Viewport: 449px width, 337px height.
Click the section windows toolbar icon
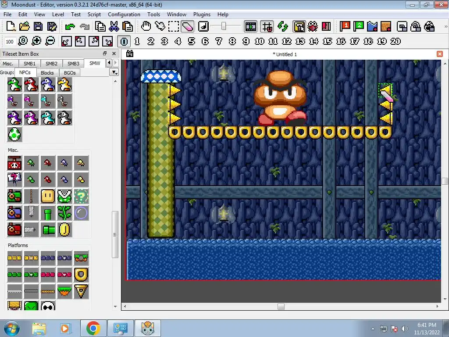(x=402, y=26)
